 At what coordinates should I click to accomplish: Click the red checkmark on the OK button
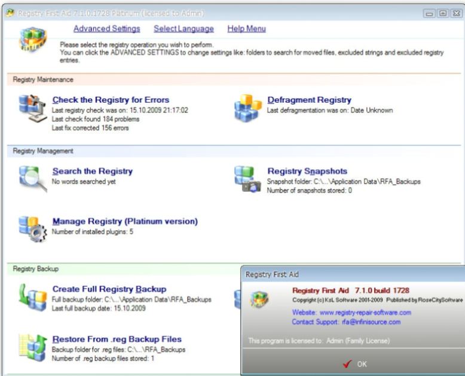pos(348,363)
